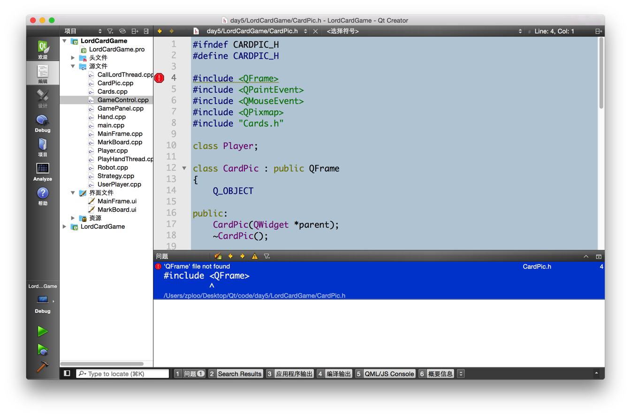Close the project sidebar pane
The width and height of the screenshot is (631, 417).
tap(146, 31)
